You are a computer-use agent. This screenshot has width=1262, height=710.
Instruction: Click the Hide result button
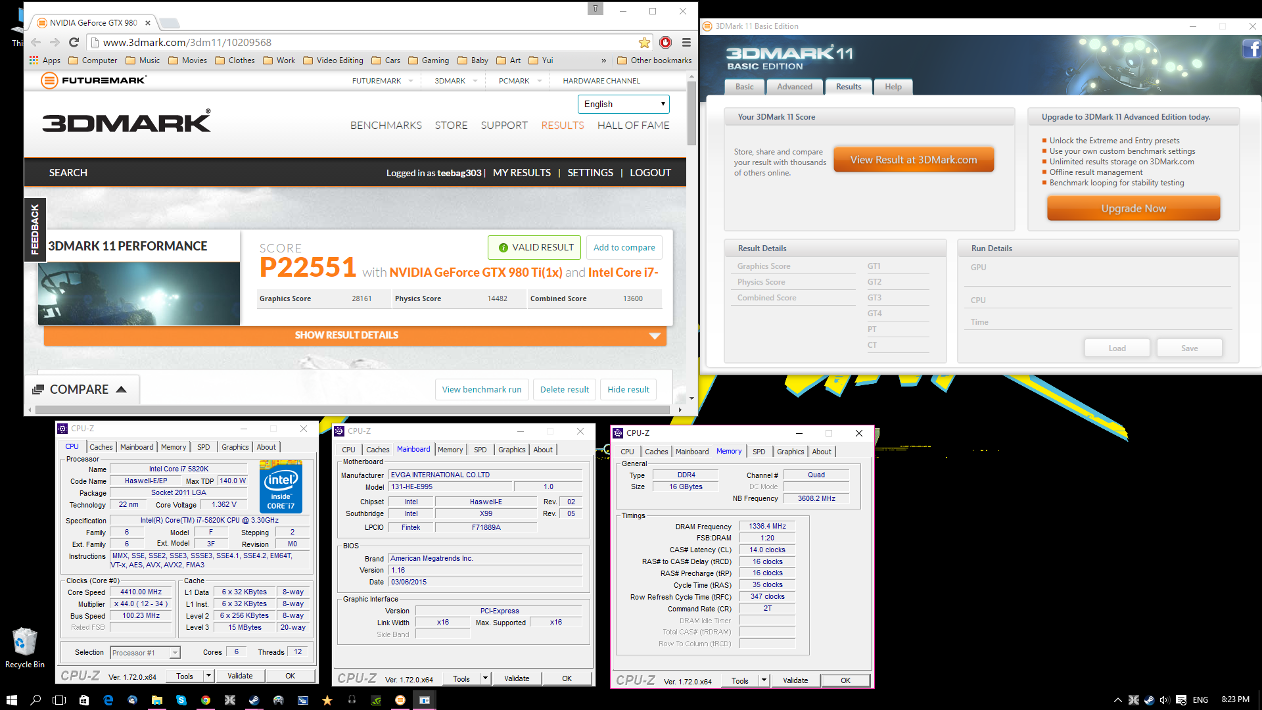pyautogui.click(x=628, y=389)
